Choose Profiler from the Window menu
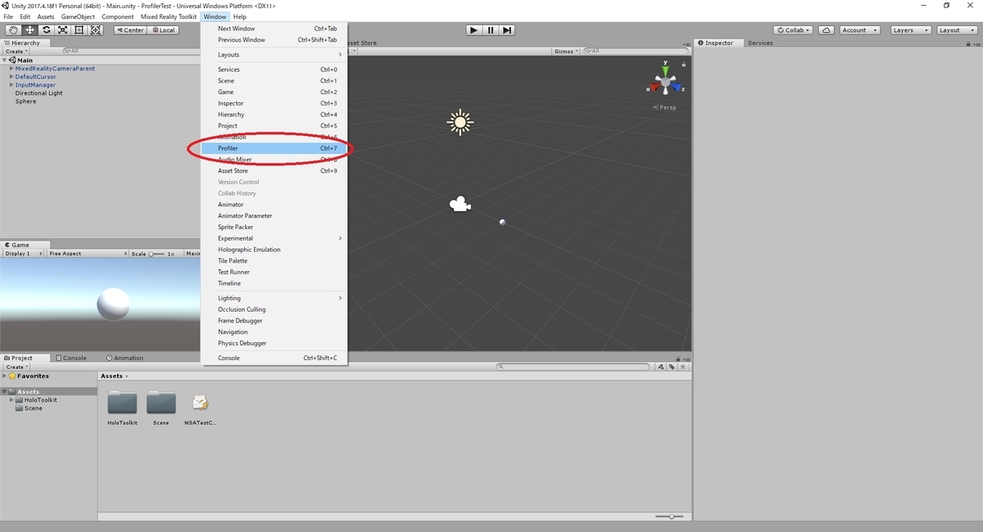 274,148
